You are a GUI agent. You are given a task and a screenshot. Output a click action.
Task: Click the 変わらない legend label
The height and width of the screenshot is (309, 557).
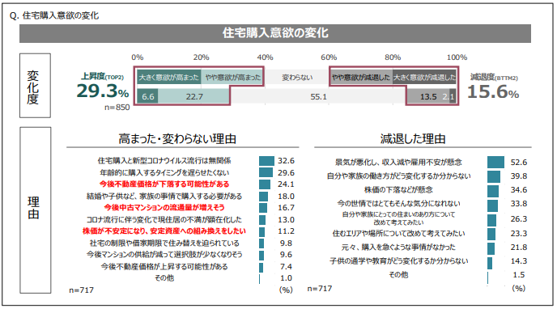[x=297, y=78]
